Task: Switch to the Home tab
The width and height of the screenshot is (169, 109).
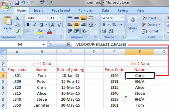Action: pyautogui.click(x=21, y=10)
